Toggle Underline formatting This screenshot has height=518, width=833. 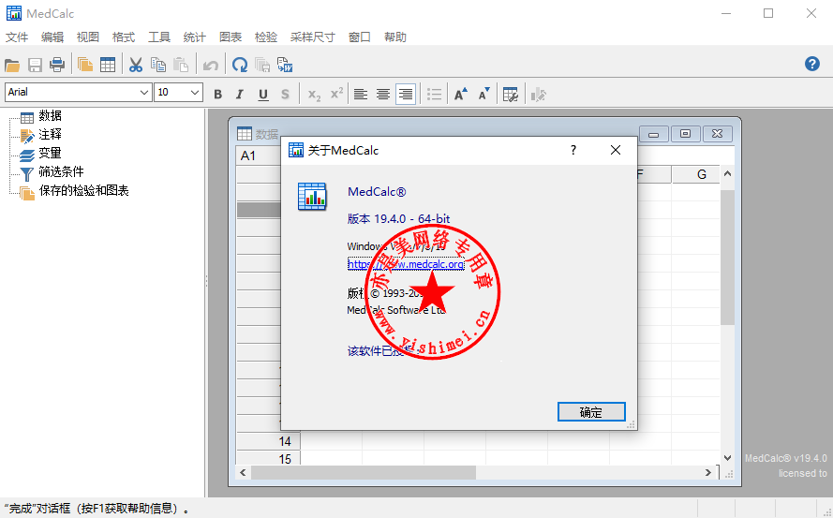click(x=263, y=95)
